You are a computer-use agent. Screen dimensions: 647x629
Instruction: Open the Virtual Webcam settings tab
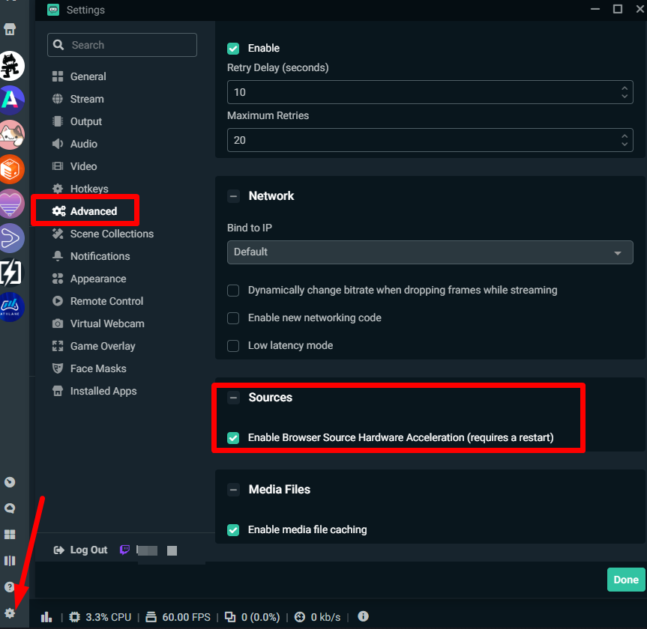(106, 323)
